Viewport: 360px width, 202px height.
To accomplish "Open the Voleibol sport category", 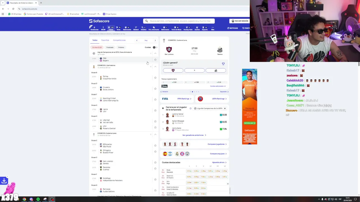I will click(143, 28).
